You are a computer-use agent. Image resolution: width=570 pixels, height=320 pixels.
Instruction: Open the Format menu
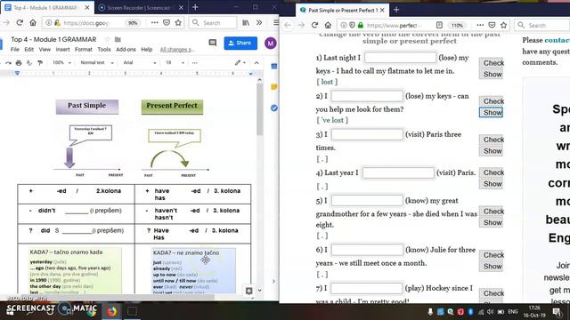pyautogui.click(x=83, y=50)
